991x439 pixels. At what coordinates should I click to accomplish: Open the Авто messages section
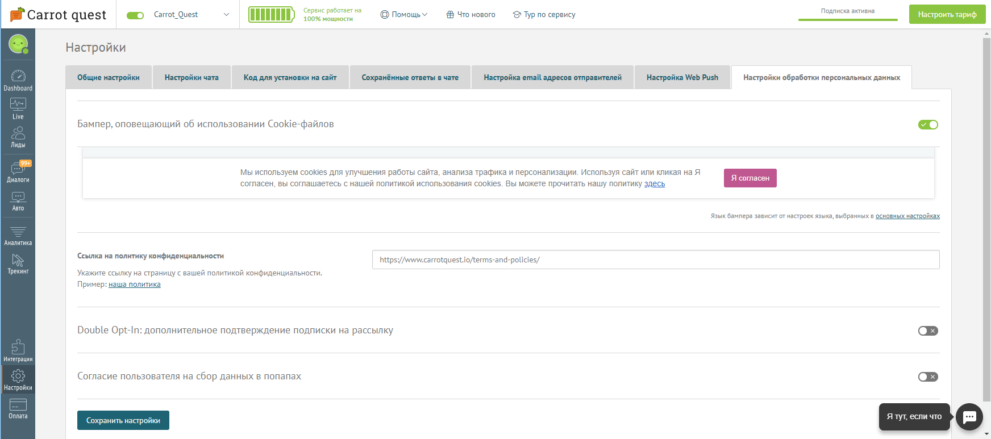click(18, 200)
